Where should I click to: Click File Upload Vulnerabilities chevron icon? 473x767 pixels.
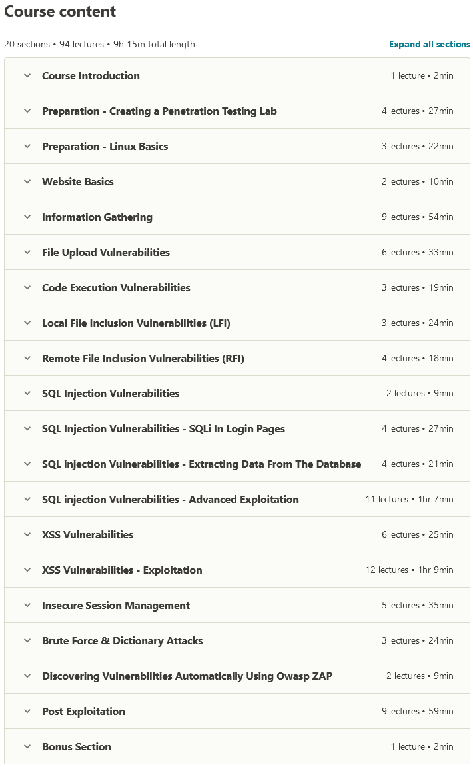point(27,252)
